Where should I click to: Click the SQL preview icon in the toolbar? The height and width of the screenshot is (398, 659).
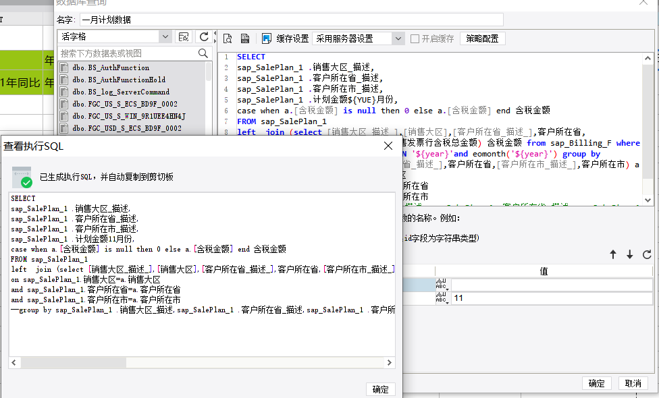[x=228, y=38]
